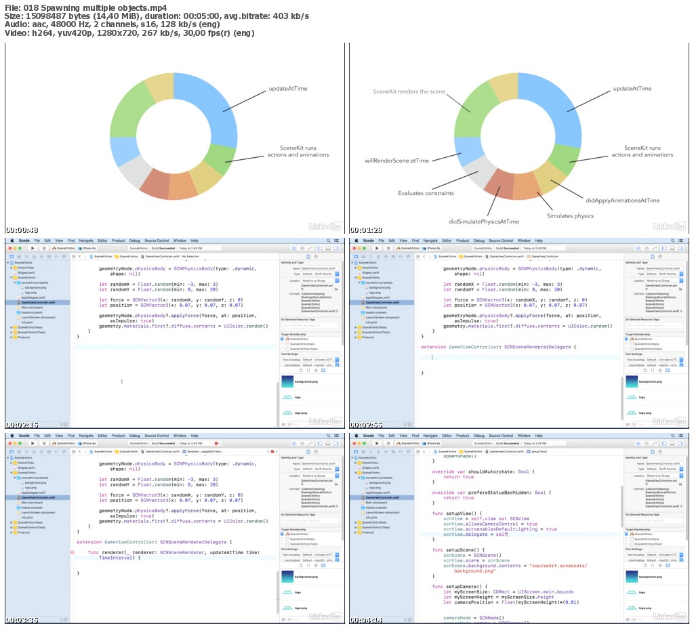The image size is (694, 628).
Task: Select background.png media thumbnail in 00:02:15 frame
Action: [287, 381]
